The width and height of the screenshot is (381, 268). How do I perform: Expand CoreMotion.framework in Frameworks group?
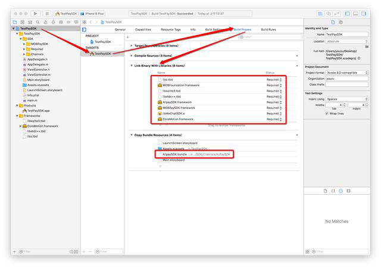pyautogui.click(x=21, y=126)
